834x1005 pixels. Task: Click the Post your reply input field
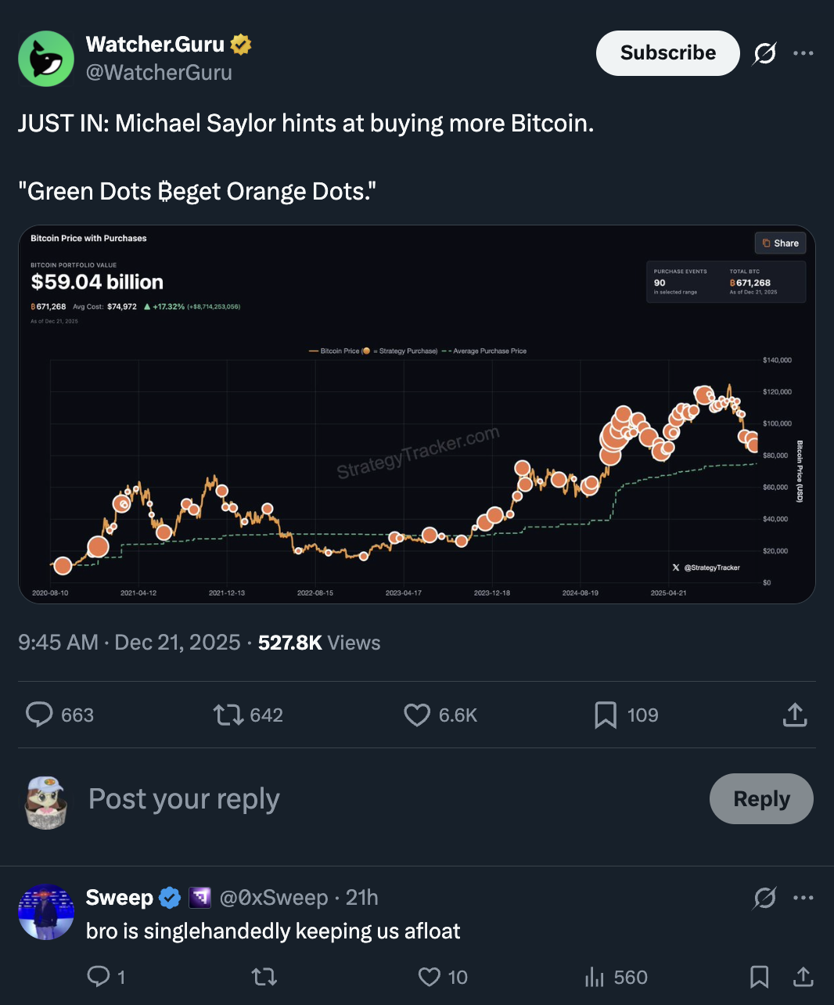coord(184,798)
